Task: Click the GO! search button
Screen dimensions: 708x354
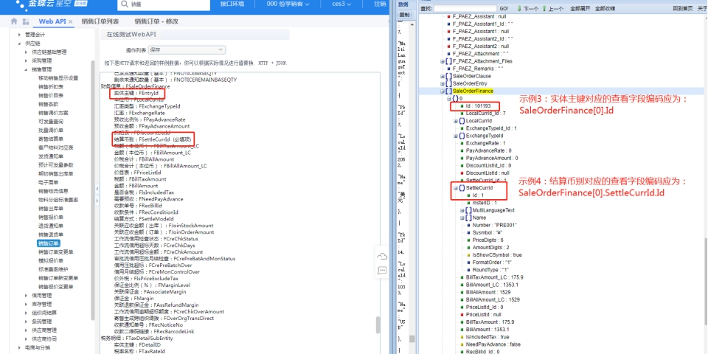Action: click(504, 9)
